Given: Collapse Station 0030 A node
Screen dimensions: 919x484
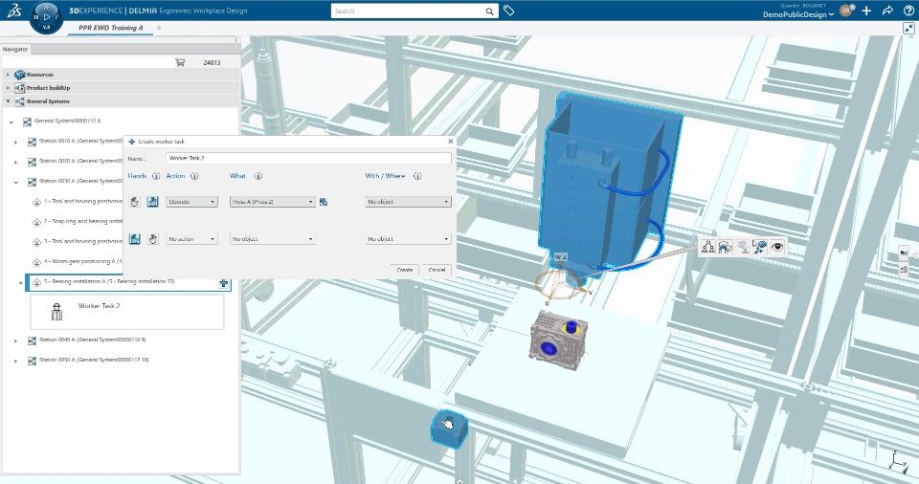Looking at the screenshot, I should coord(16,182).
